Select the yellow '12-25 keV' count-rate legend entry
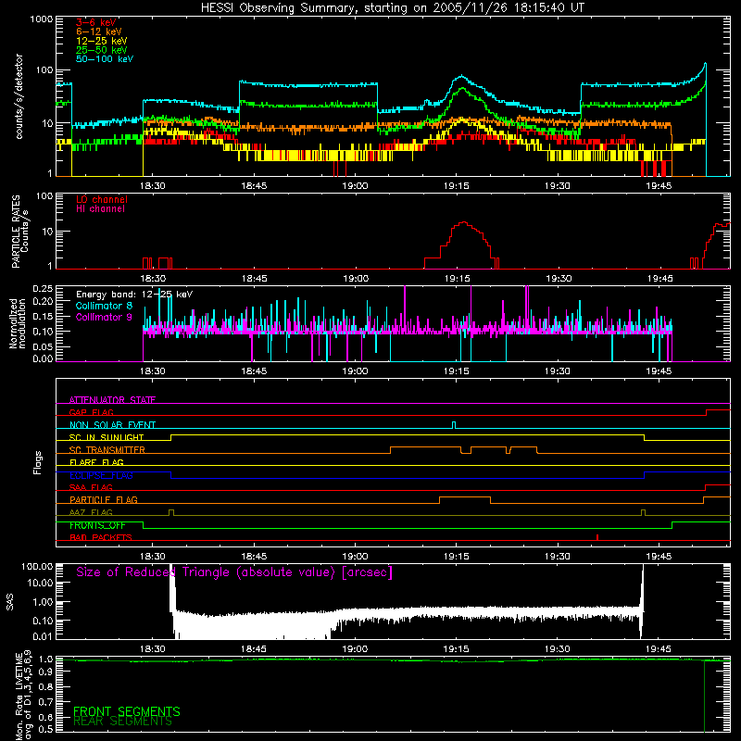This screenshot has height=741, width=741. click(x=102, y=41)
